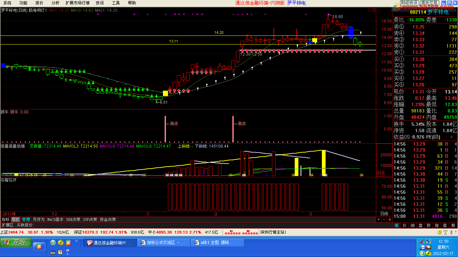The height and width of the screenshot is (257, 458).
Task: Click the 日线 period label
Action: [x=384, y=214]
